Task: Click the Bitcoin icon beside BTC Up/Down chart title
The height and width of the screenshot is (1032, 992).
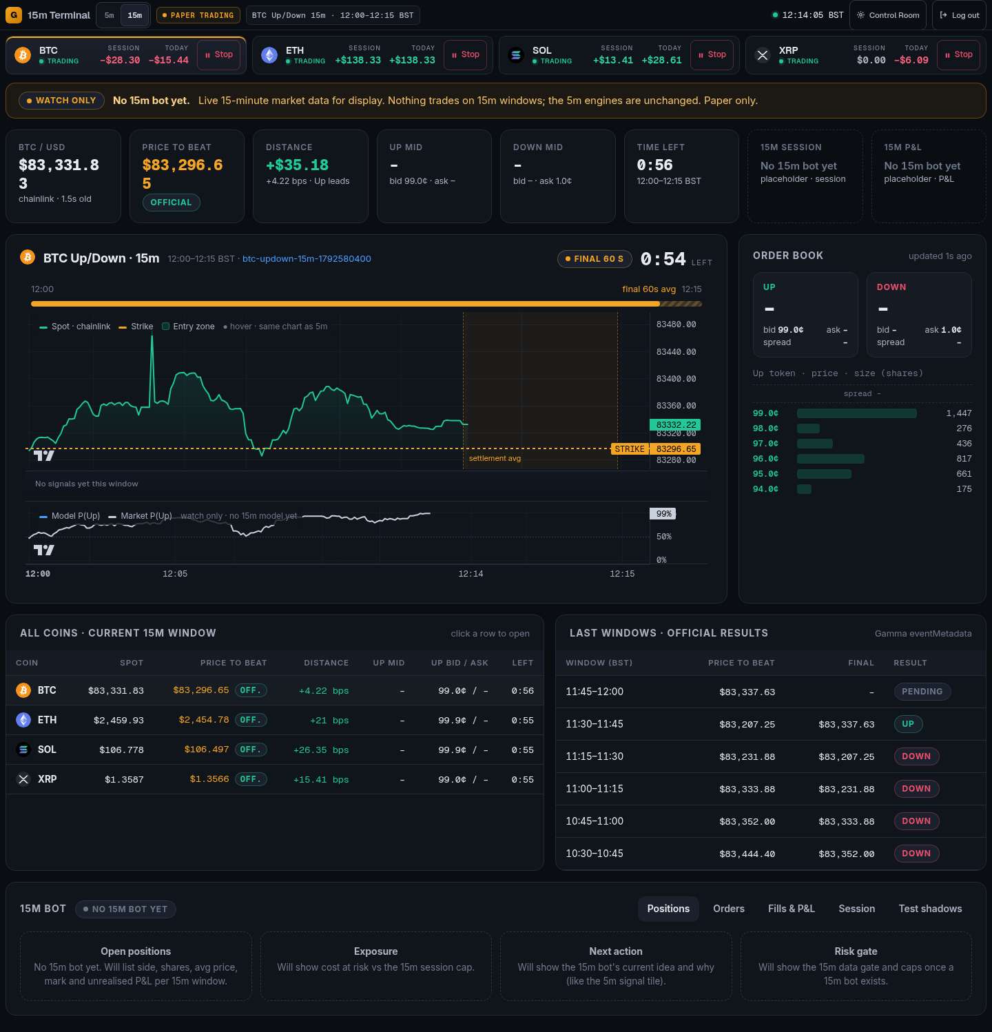Action: (28, 258)
